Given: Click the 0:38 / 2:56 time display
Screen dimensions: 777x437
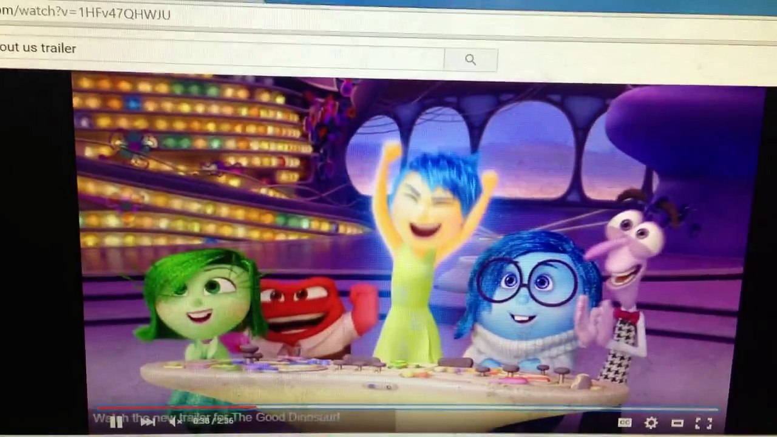Looking at the screenshot, I should point(212,420).
